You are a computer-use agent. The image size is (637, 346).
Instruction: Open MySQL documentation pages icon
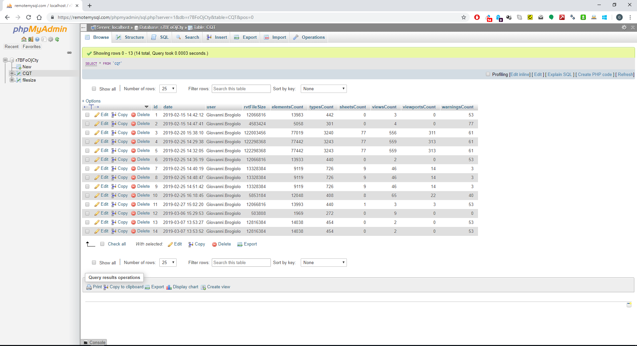click(x=43, y=39)
